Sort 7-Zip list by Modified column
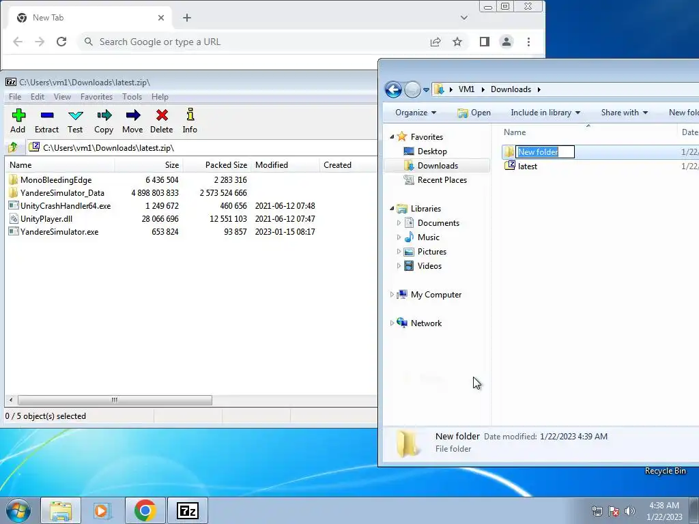The height and width of the screenshot is (524, 699). point(285,165)
